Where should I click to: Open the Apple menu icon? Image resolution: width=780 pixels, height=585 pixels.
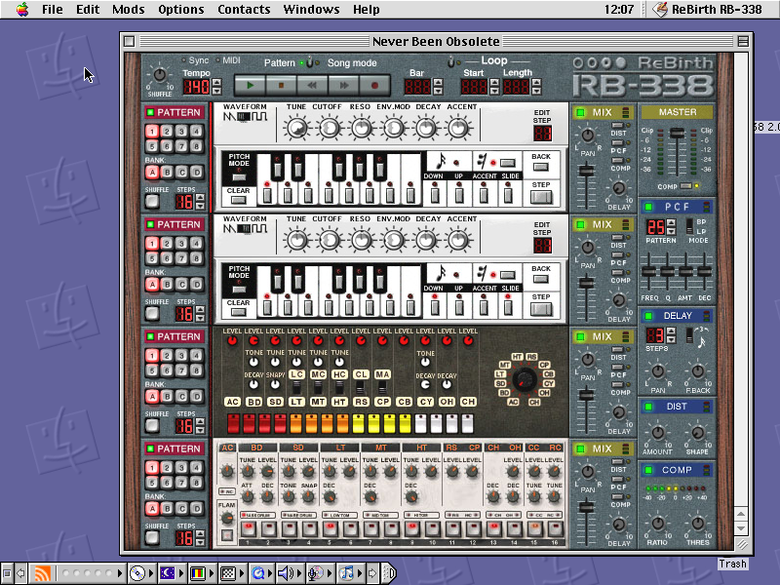click(22, 9)
